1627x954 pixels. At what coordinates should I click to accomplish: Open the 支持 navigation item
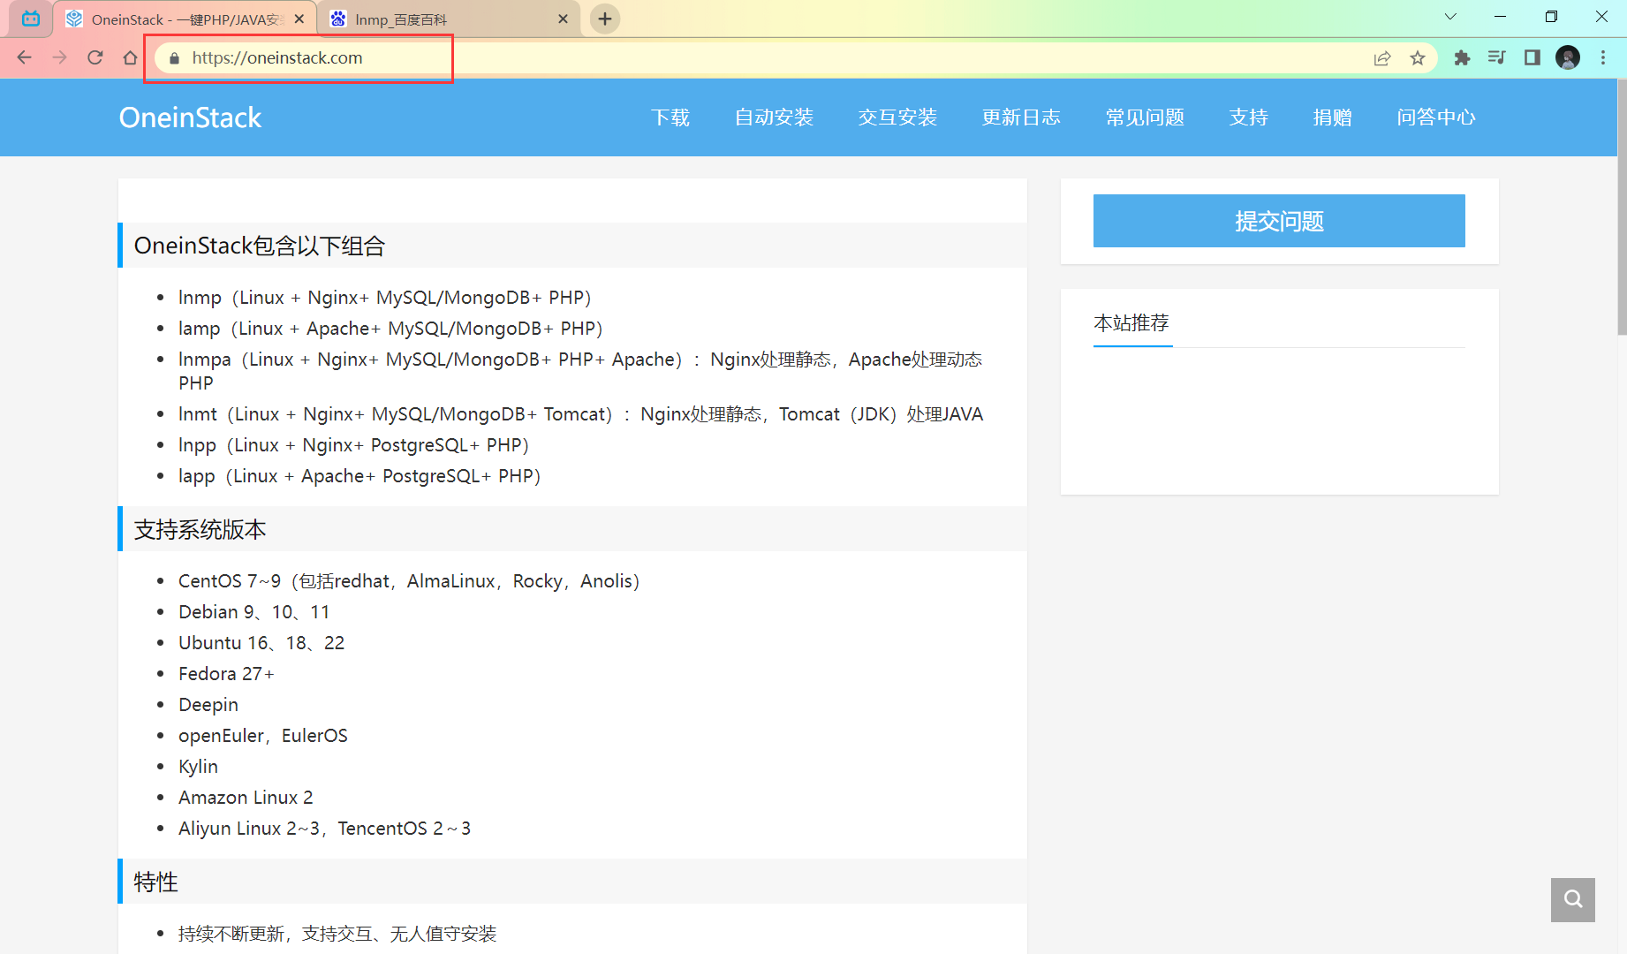point(1249,117)
